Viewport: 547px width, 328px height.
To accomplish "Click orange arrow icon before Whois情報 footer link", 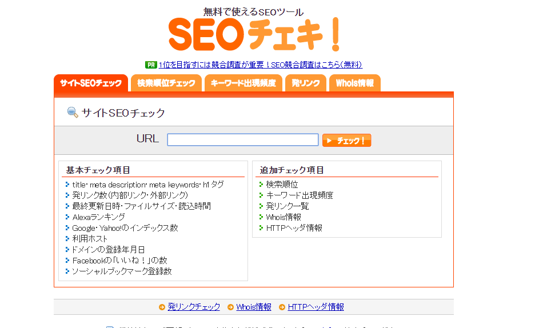I will point(230,307).
